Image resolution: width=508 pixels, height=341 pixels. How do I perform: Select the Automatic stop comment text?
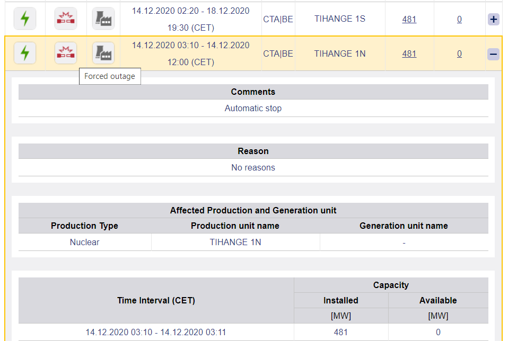pyautogui.click(x=253, y=109)
